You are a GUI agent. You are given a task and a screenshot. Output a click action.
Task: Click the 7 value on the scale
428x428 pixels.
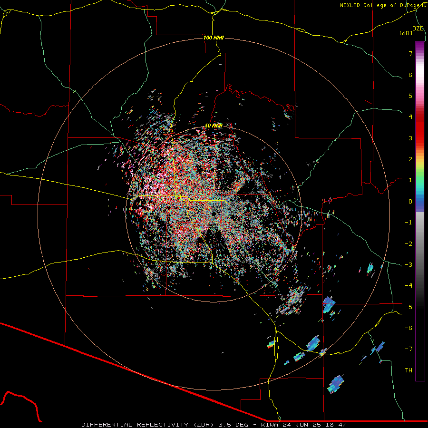410,53
